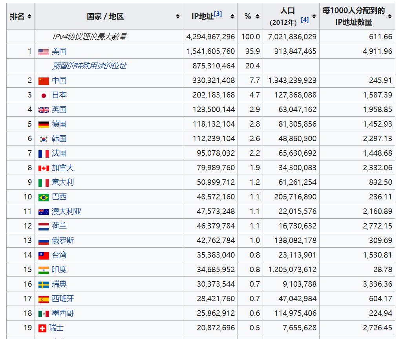Open the 法国 country link
This screenshot has width=402, height=339.
point(59,153)
